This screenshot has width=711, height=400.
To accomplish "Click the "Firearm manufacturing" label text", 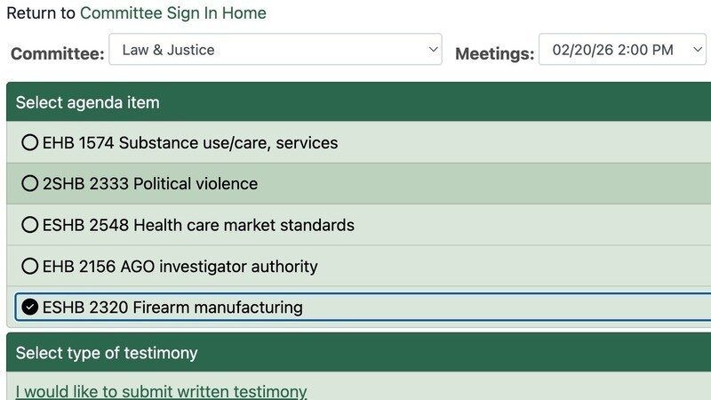I will pos(218,308).
